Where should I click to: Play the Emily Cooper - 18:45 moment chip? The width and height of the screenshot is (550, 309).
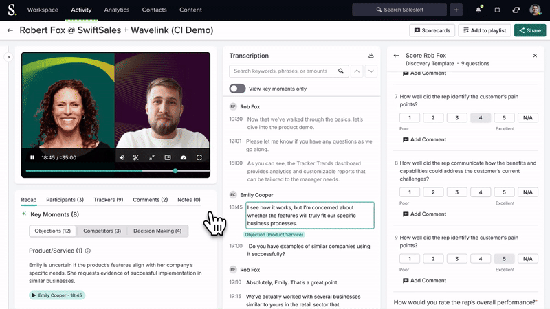[x=57, y=295]
